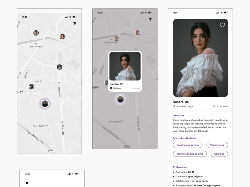250x187 pixels.
Task: Tap the filter icon on the blurred map screen
Action: tap(150, 19)
